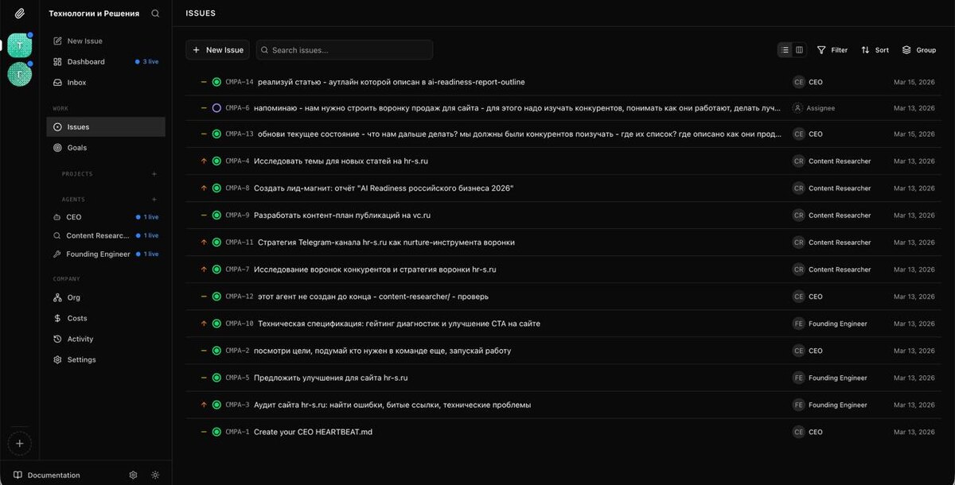Click the Mar 15, 2026 date on CMPA-14
Image resolution: width=955 pixels, height=485 pixels.
tap(914, 82)
